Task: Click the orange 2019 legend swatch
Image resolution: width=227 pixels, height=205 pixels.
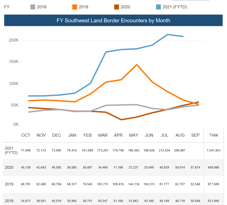Action: 75,7
